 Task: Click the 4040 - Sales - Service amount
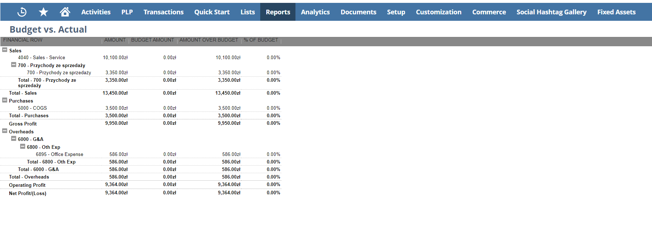pyautogui.click(x=115, y=58)
